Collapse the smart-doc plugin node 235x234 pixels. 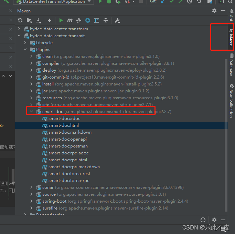pos(31,112)
